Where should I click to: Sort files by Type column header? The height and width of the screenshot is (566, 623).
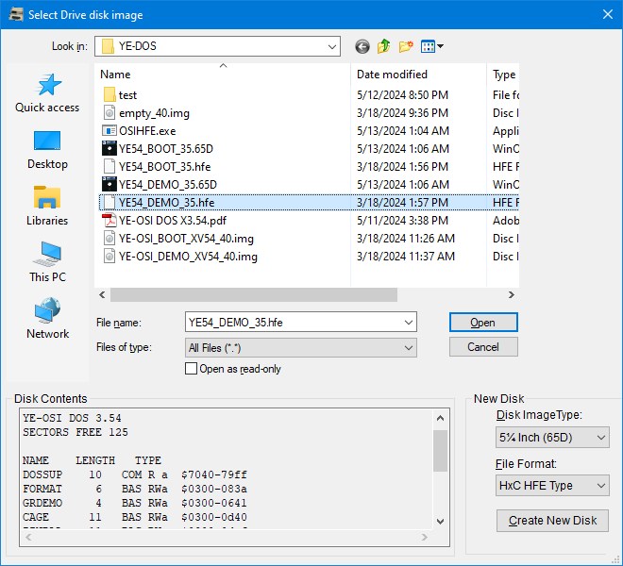(x=503, y=75)
